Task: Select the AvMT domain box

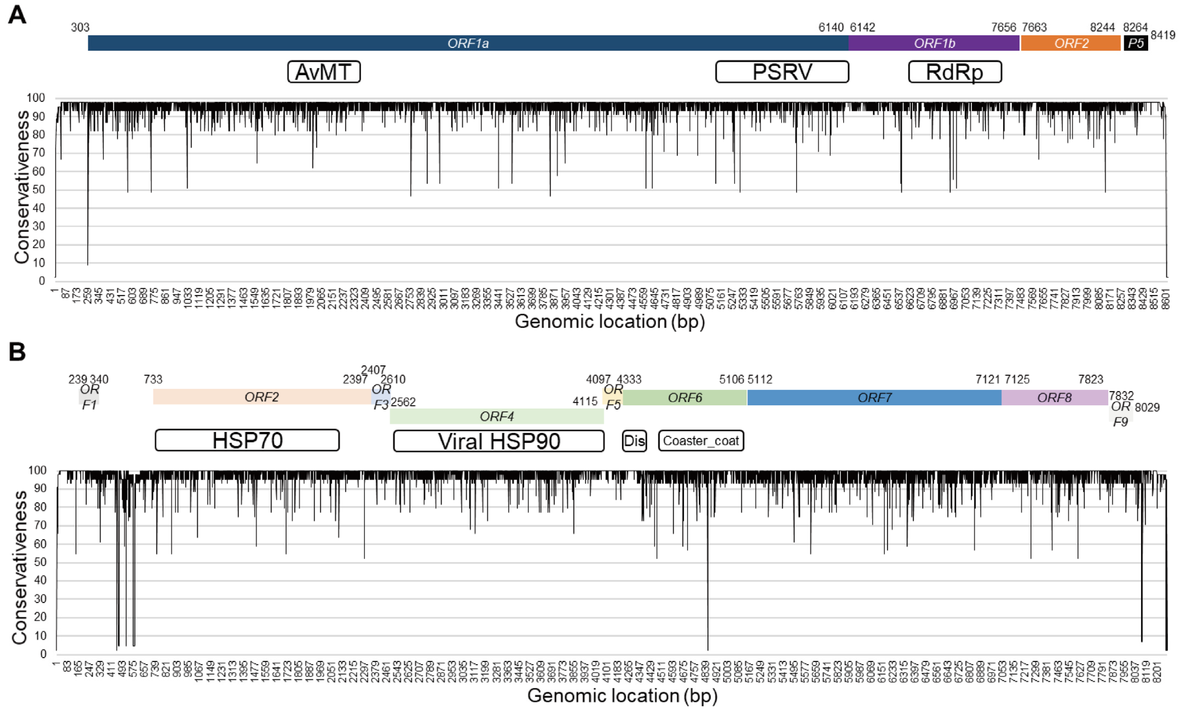Action: pos(324,72)
